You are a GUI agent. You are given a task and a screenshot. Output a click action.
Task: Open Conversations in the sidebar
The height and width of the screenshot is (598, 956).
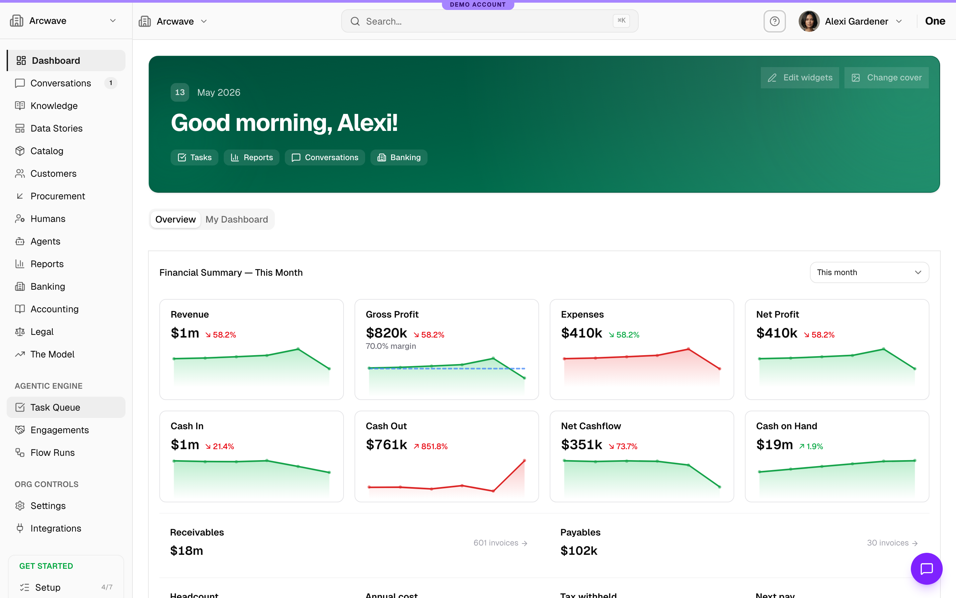coord(66,83)
